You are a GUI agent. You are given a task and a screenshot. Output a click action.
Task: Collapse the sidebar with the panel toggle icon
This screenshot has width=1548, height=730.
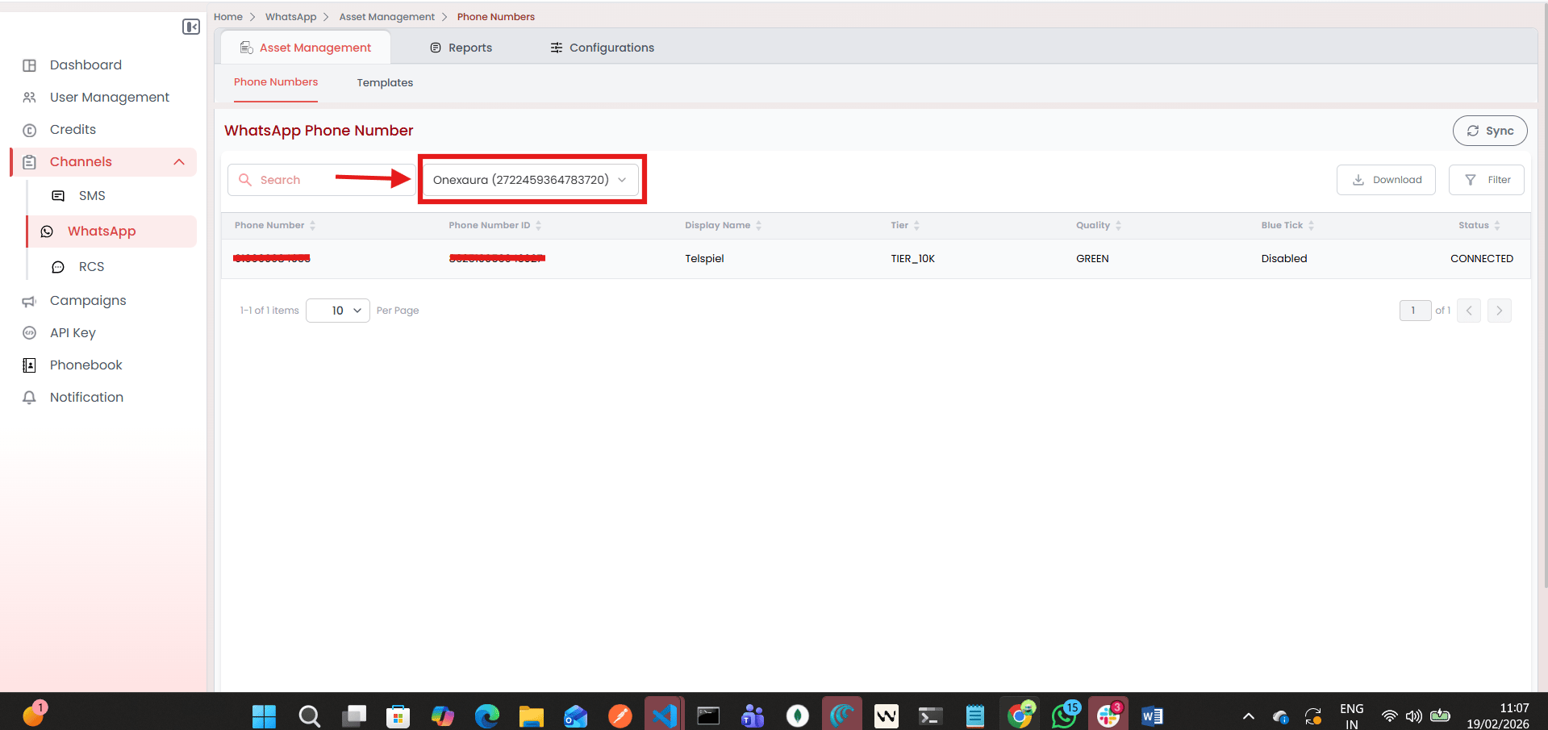pyautogui.click(x=191, y=27)
